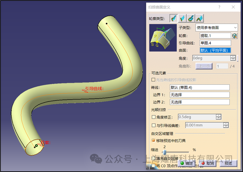Image resolution: width=243 pixels, height=172 pixels.
Task: Click the sweep subtype illustration thumbnail
Action: (x=163, y=38)
